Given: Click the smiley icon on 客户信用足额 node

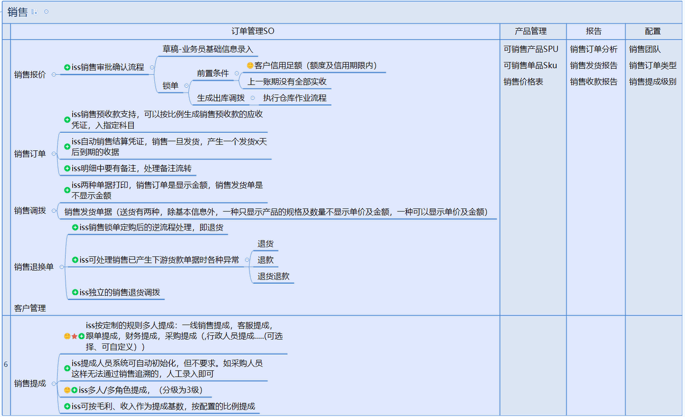Looking at the screenshot, I should pos(250,65).
